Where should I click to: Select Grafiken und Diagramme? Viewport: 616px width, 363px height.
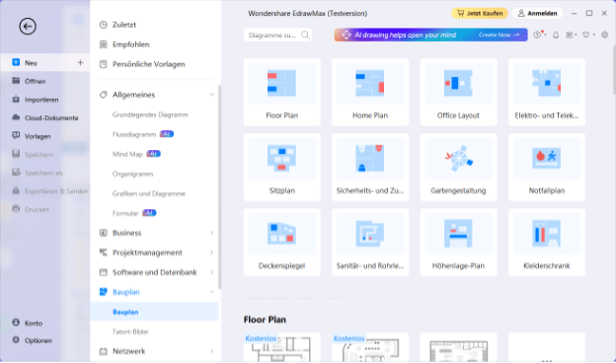[148, 193]
